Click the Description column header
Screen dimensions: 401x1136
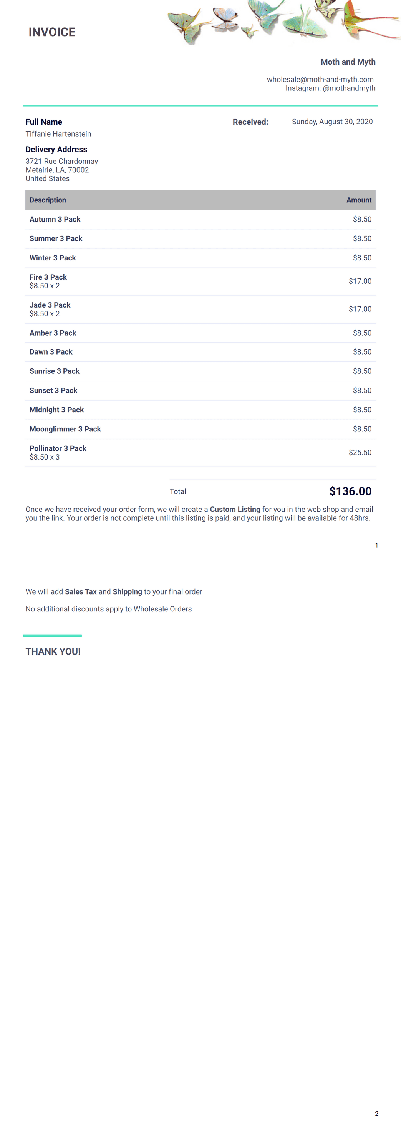coord(48,200)
